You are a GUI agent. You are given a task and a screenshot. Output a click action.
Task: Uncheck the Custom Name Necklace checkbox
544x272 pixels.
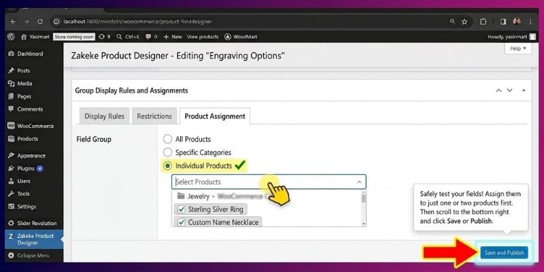tap(181, 222)
